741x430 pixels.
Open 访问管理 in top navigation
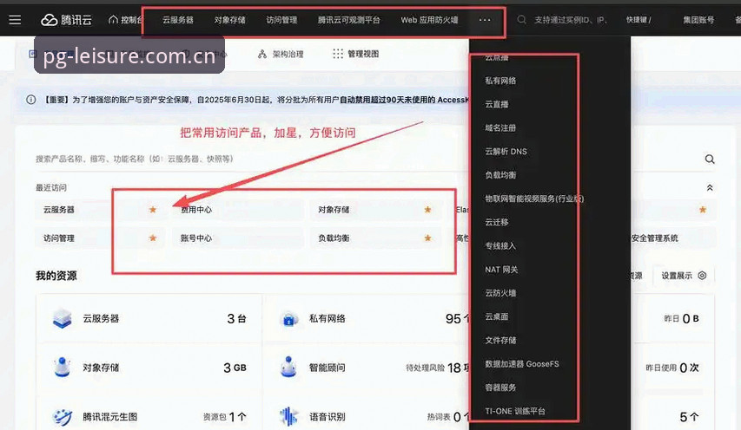coord(281,20)
